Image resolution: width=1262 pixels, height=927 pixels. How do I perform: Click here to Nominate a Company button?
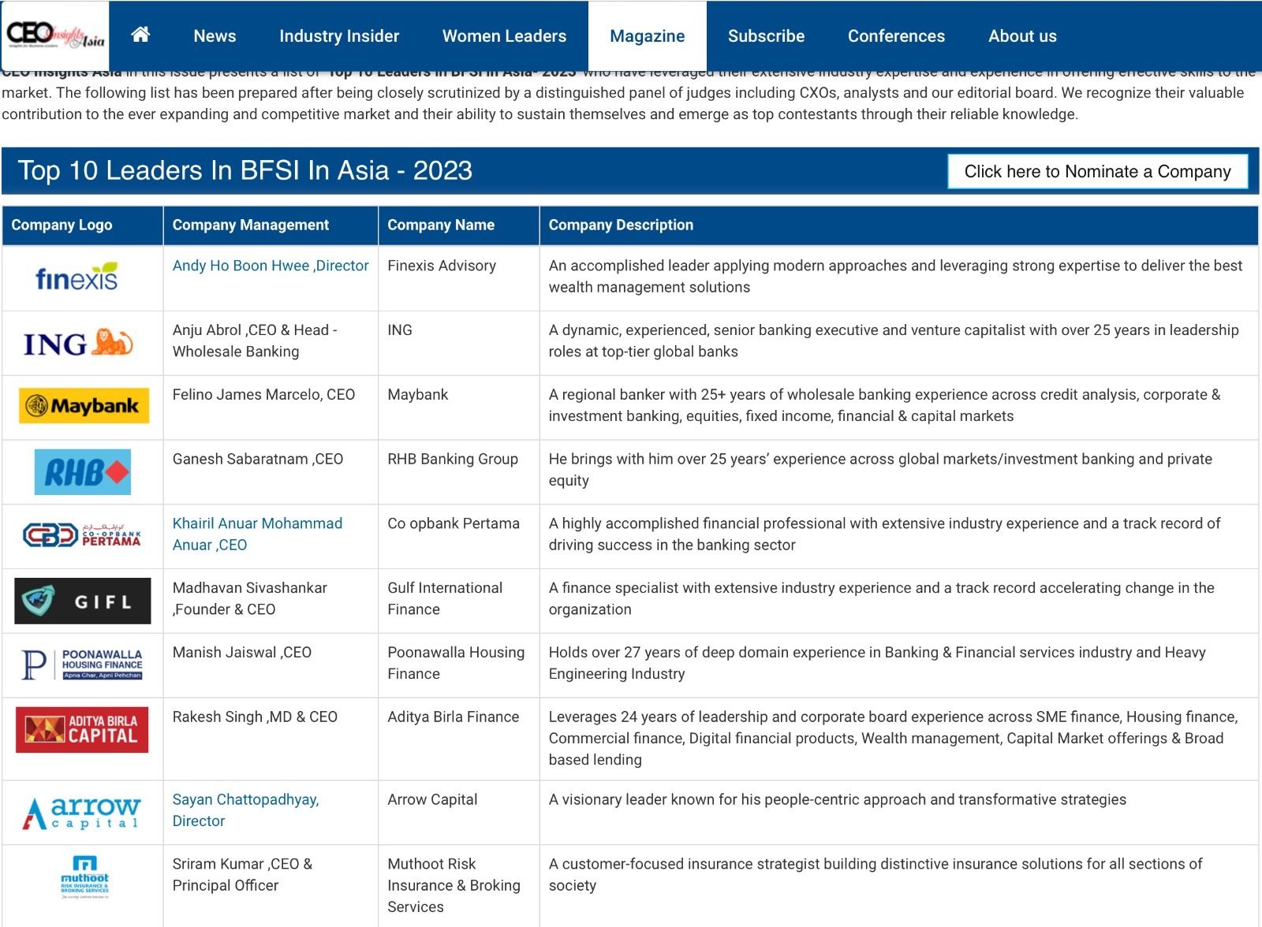1097,171
